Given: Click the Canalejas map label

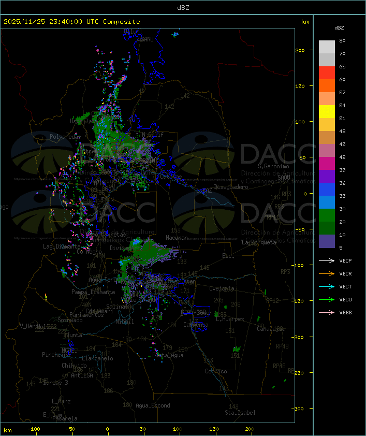Looking at the screenshot, I should pos(271,329).
